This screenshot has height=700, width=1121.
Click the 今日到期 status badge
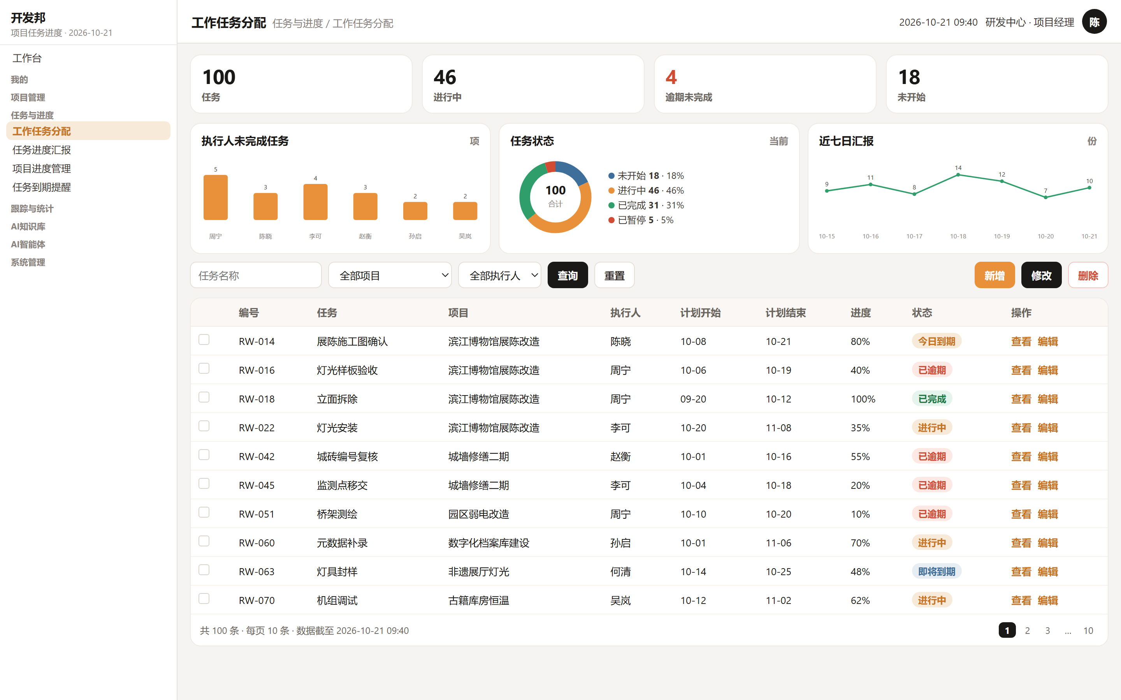(936, 341)
